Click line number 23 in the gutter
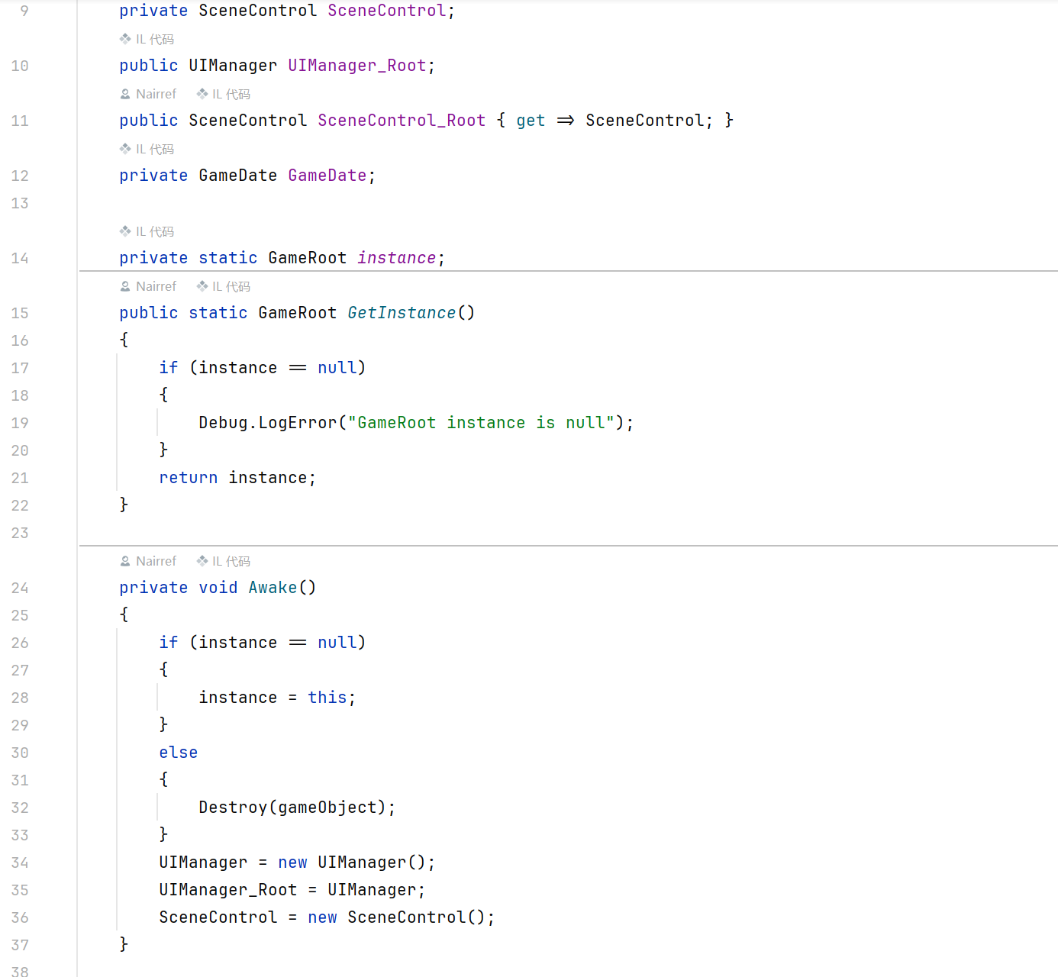Screen dimensions: 1058x977 20,533
